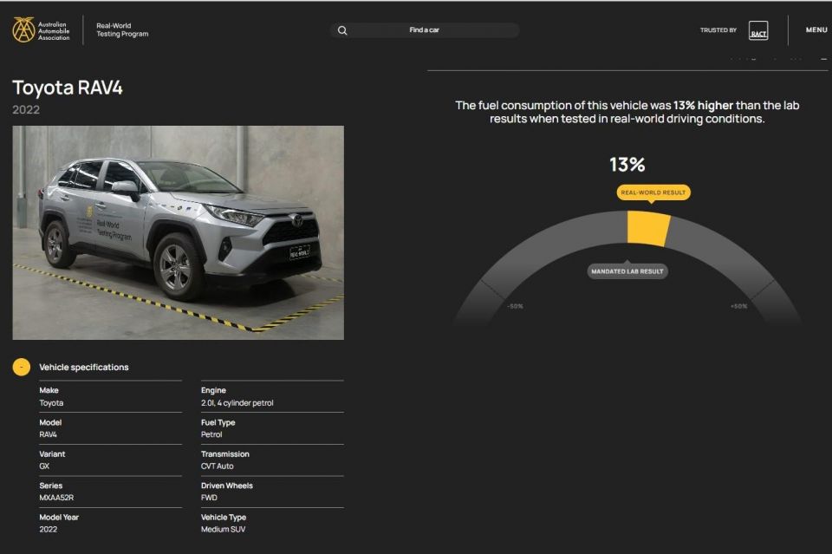Image resolution: width=832 pixels, height=554 pixels.
Task: Click the Series value MXAA52R
Action: (56, 498)
